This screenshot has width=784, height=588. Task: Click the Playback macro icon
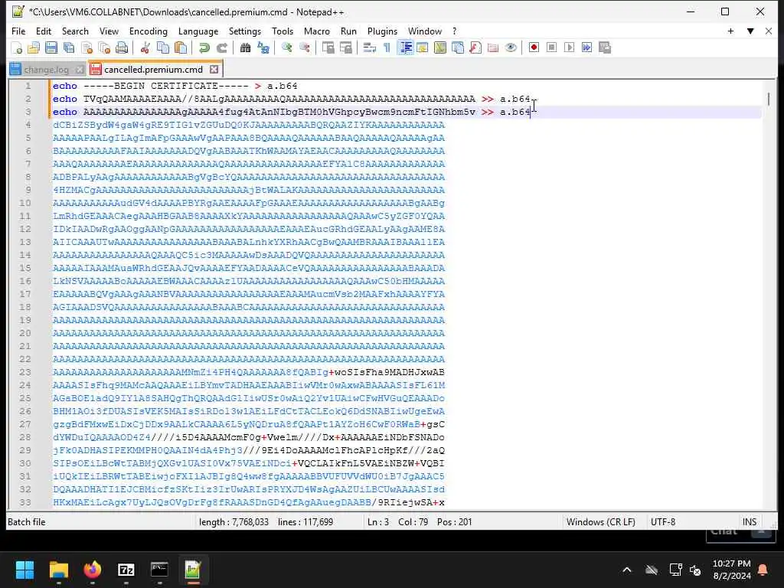tap(569, 47)
